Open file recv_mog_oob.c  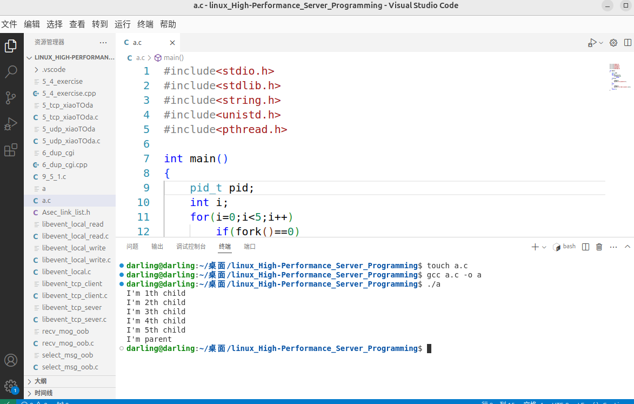pos(70,343)
